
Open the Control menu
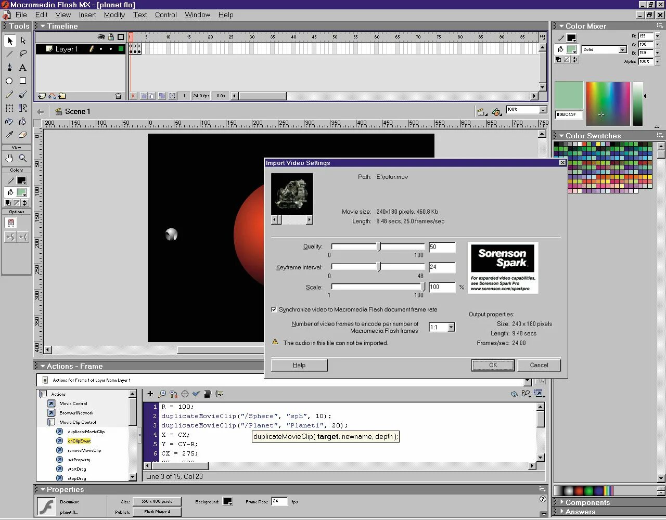[x=165, y=15]
